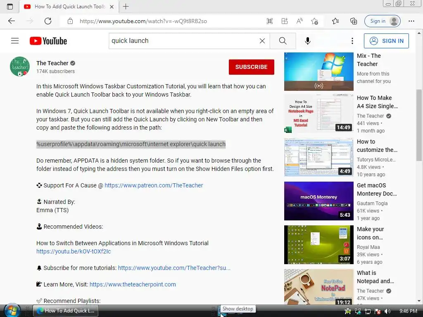Open Edge Settings and more menu
The image size is (423, 317).
pyautogui.click(x=411, y=21)
